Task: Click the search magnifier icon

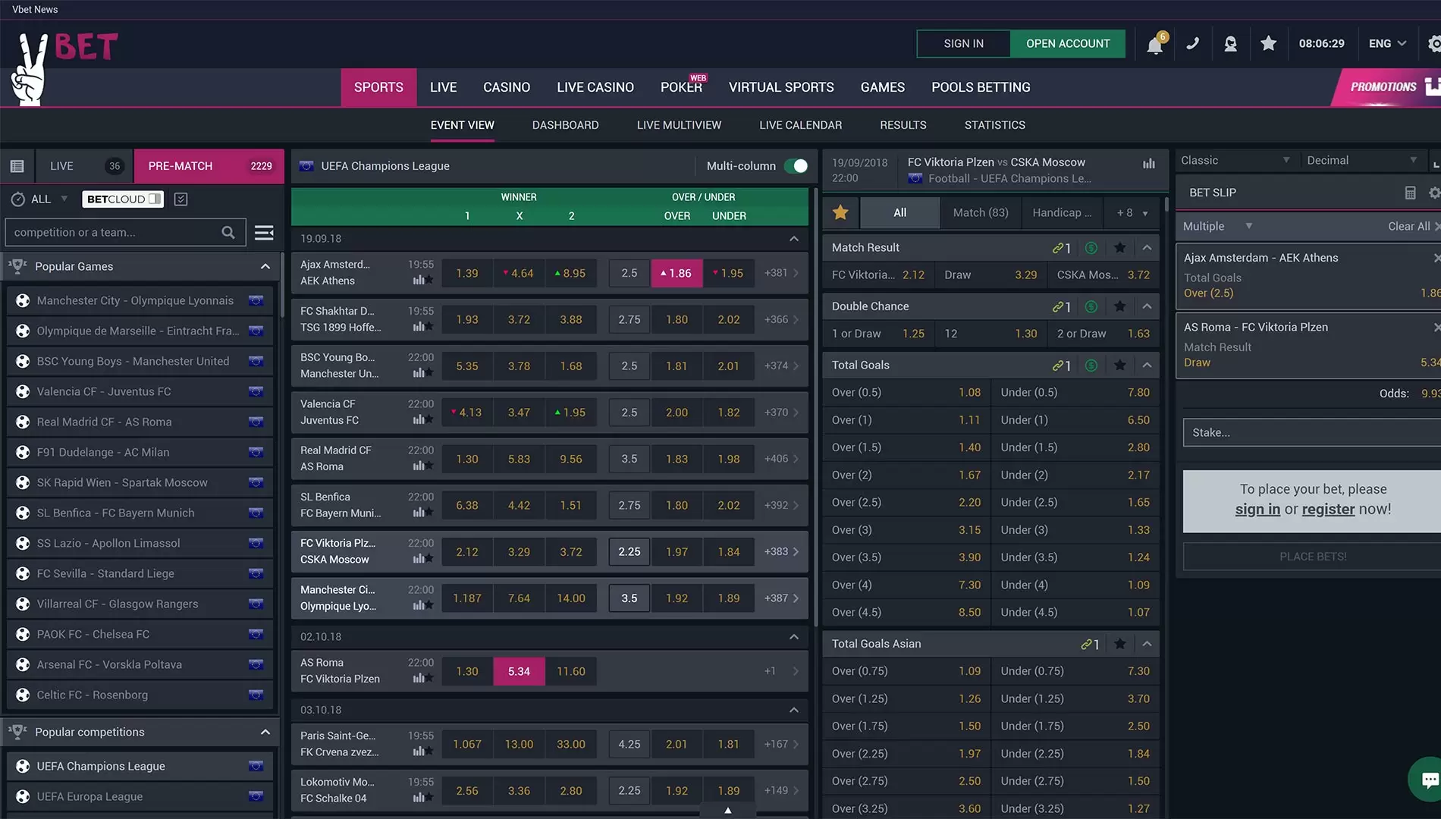Action: coord(228,232)
